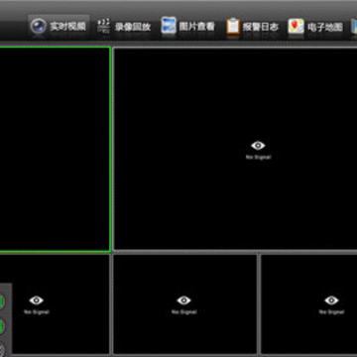Select the bottom-right No Signal video pane
Screen dimensions: 357x357
click(x=308, y=304)
